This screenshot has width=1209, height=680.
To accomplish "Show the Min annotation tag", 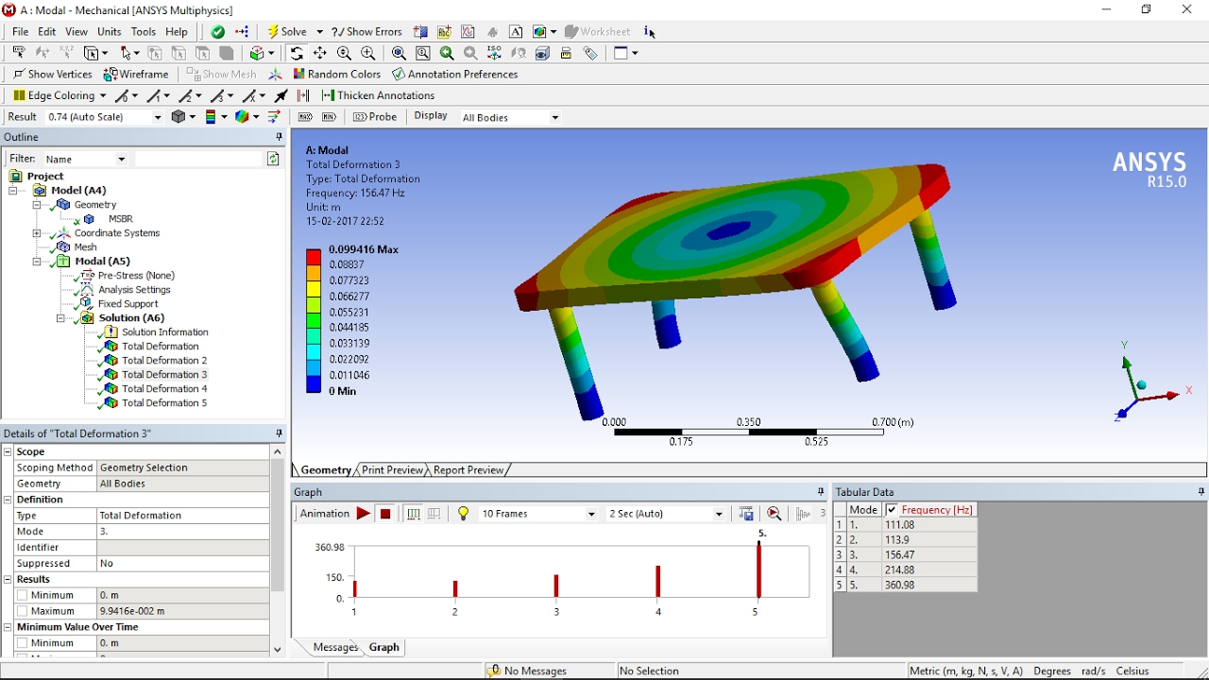I will (329, 117).
